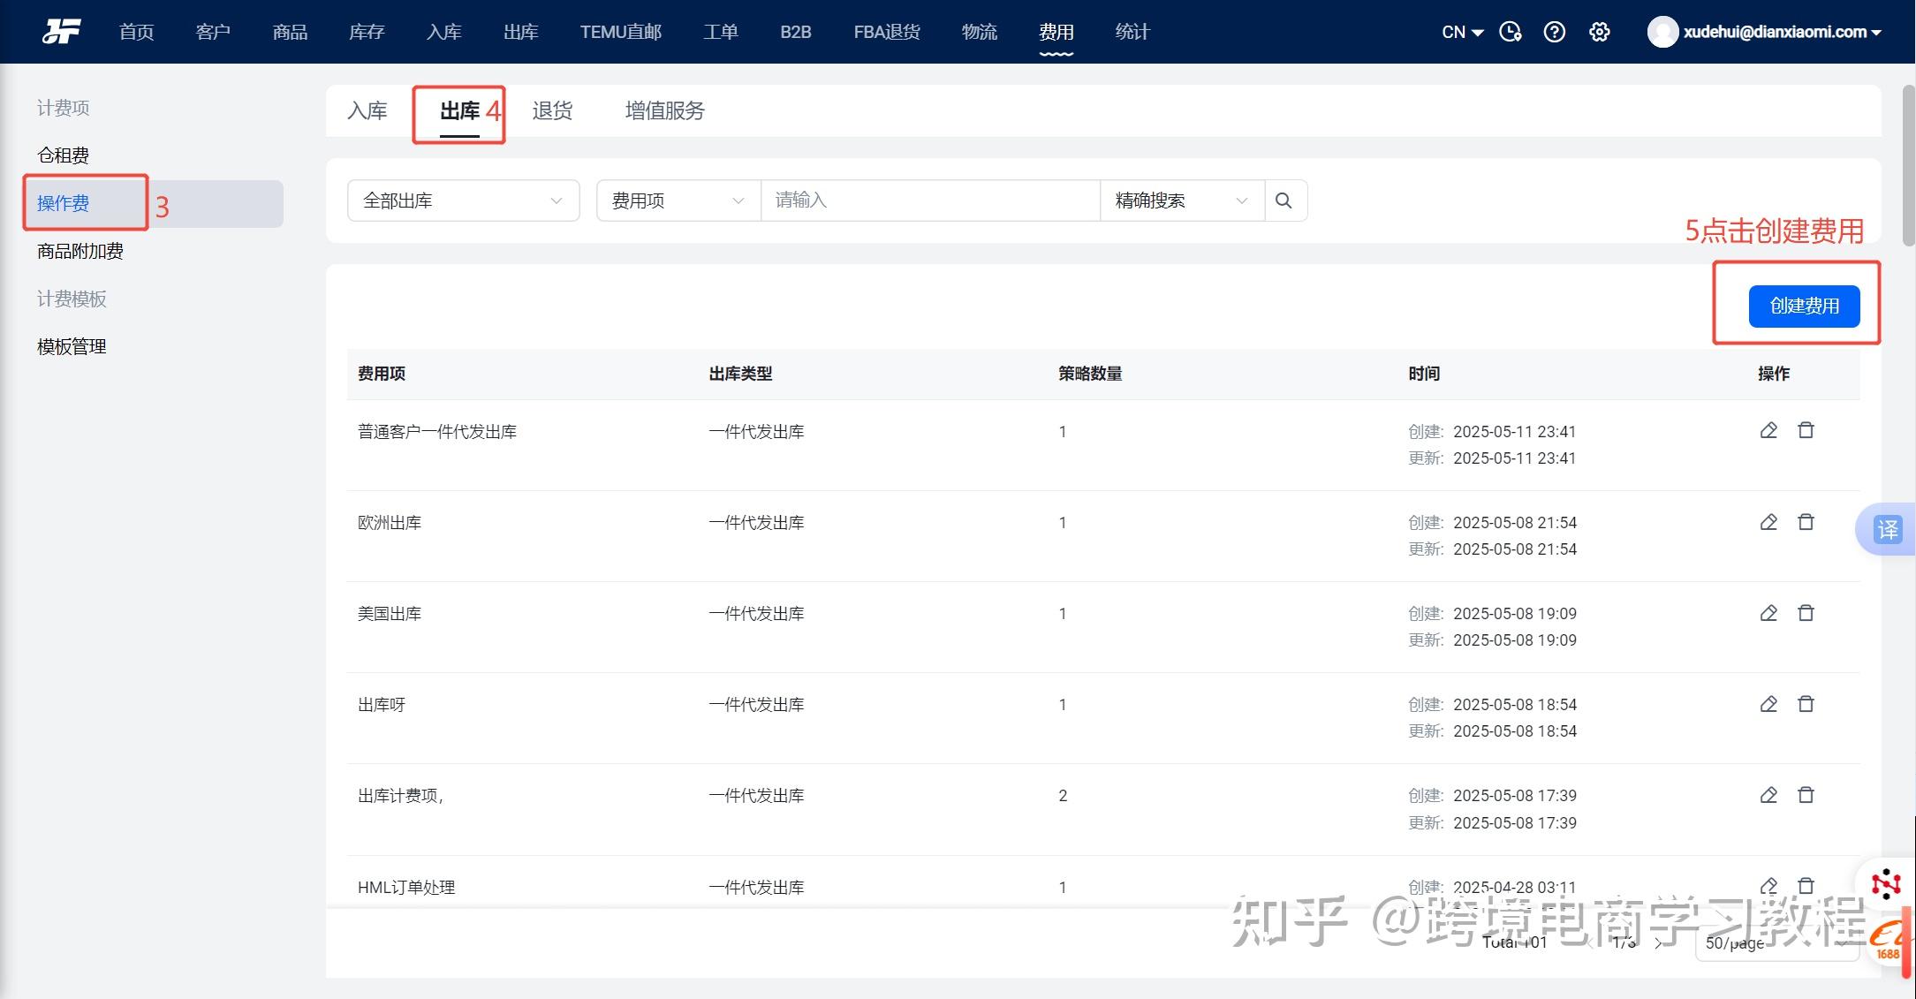Open the 1688 floating icon
The image size is (1916, 999).
coord(1887,939)
